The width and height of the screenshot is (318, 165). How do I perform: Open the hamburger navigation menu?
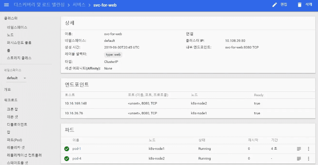coord(6,5)
